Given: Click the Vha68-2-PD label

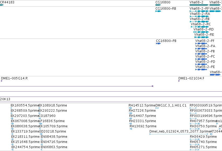Looking at the screenshot, I should 205,62.
